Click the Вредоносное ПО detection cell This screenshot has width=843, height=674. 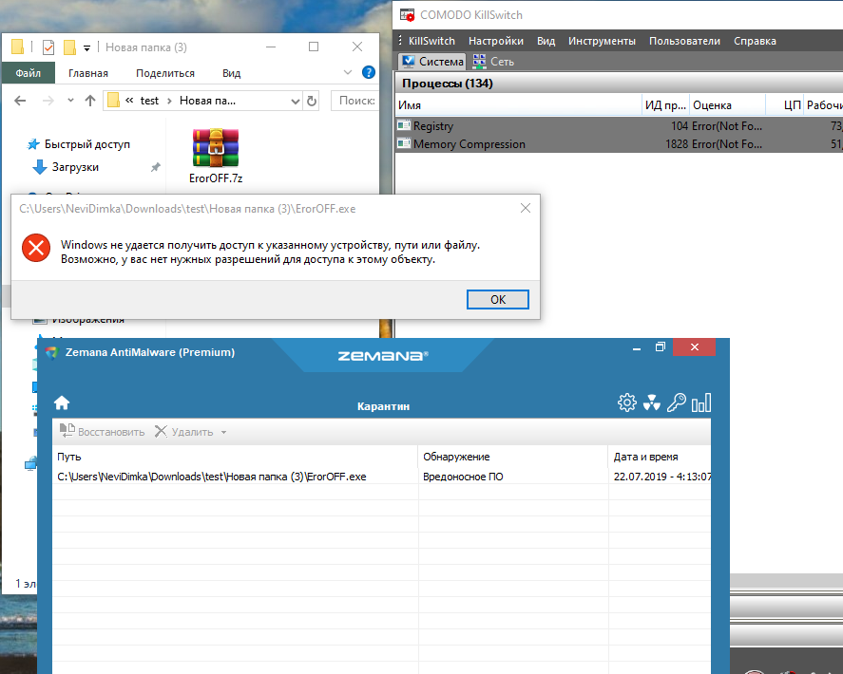[463, 477]
